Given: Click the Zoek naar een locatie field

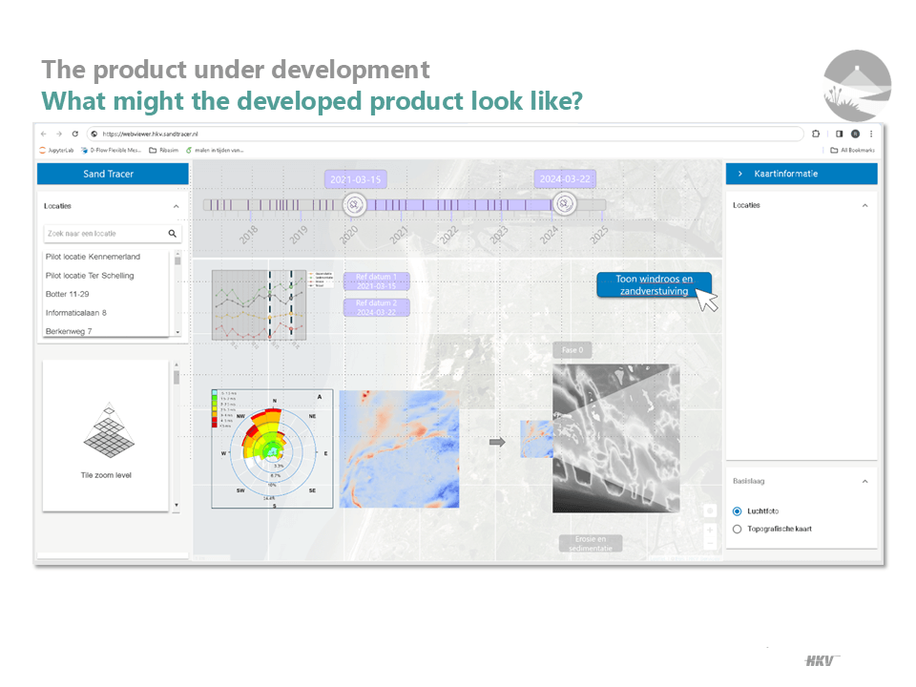Looking at the screenshot, I should coord(103,233).
